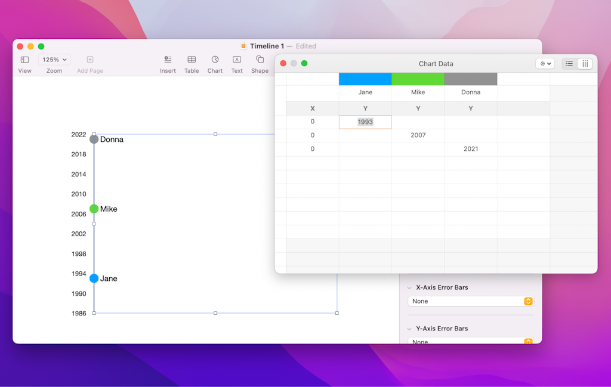Click the 1993 cell being edited
Screen dimensions: 611x387
pos(365,121)
